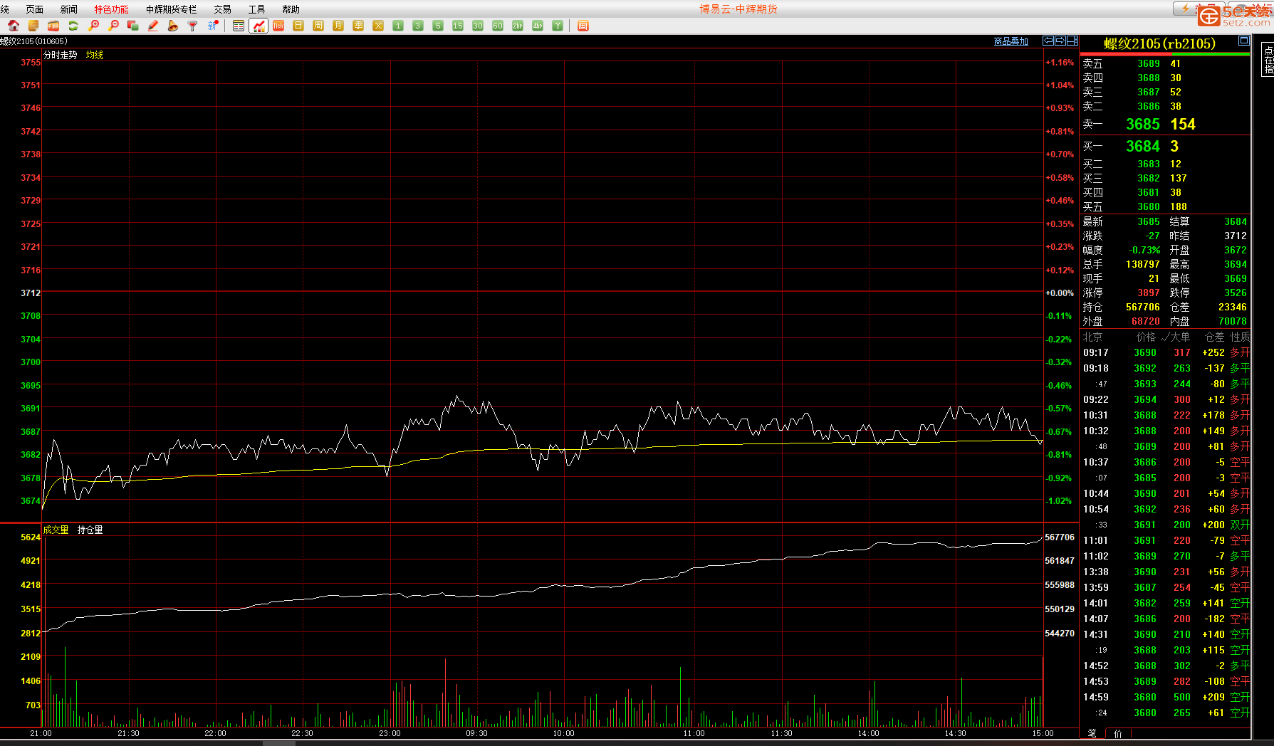This screenshot has height=746, width=1274.
Task: Switch to the 笔 tab at panel bottom
Action: 1092,733
